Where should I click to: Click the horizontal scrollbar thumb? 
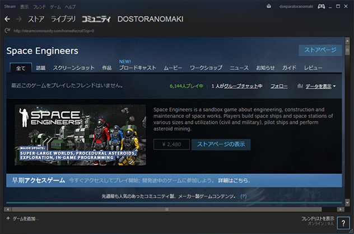point(167,209)
